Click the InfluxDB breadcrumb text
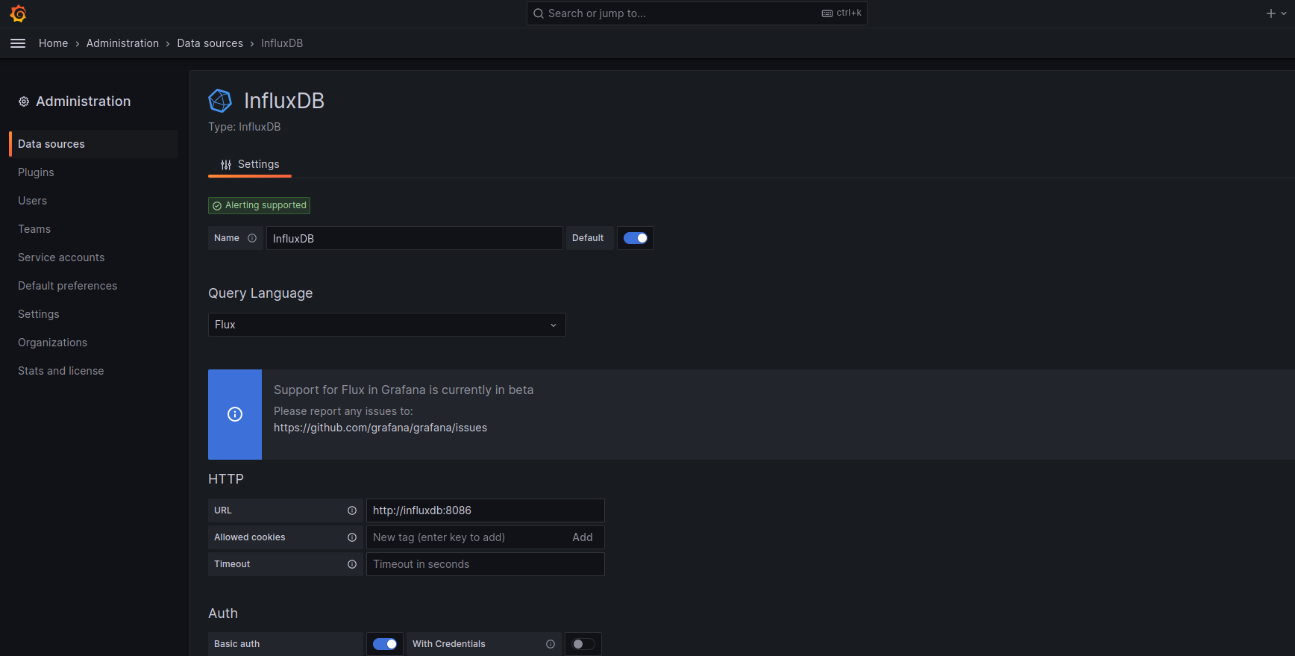This screenshot has width=1295, height=656. coord(282,43)
